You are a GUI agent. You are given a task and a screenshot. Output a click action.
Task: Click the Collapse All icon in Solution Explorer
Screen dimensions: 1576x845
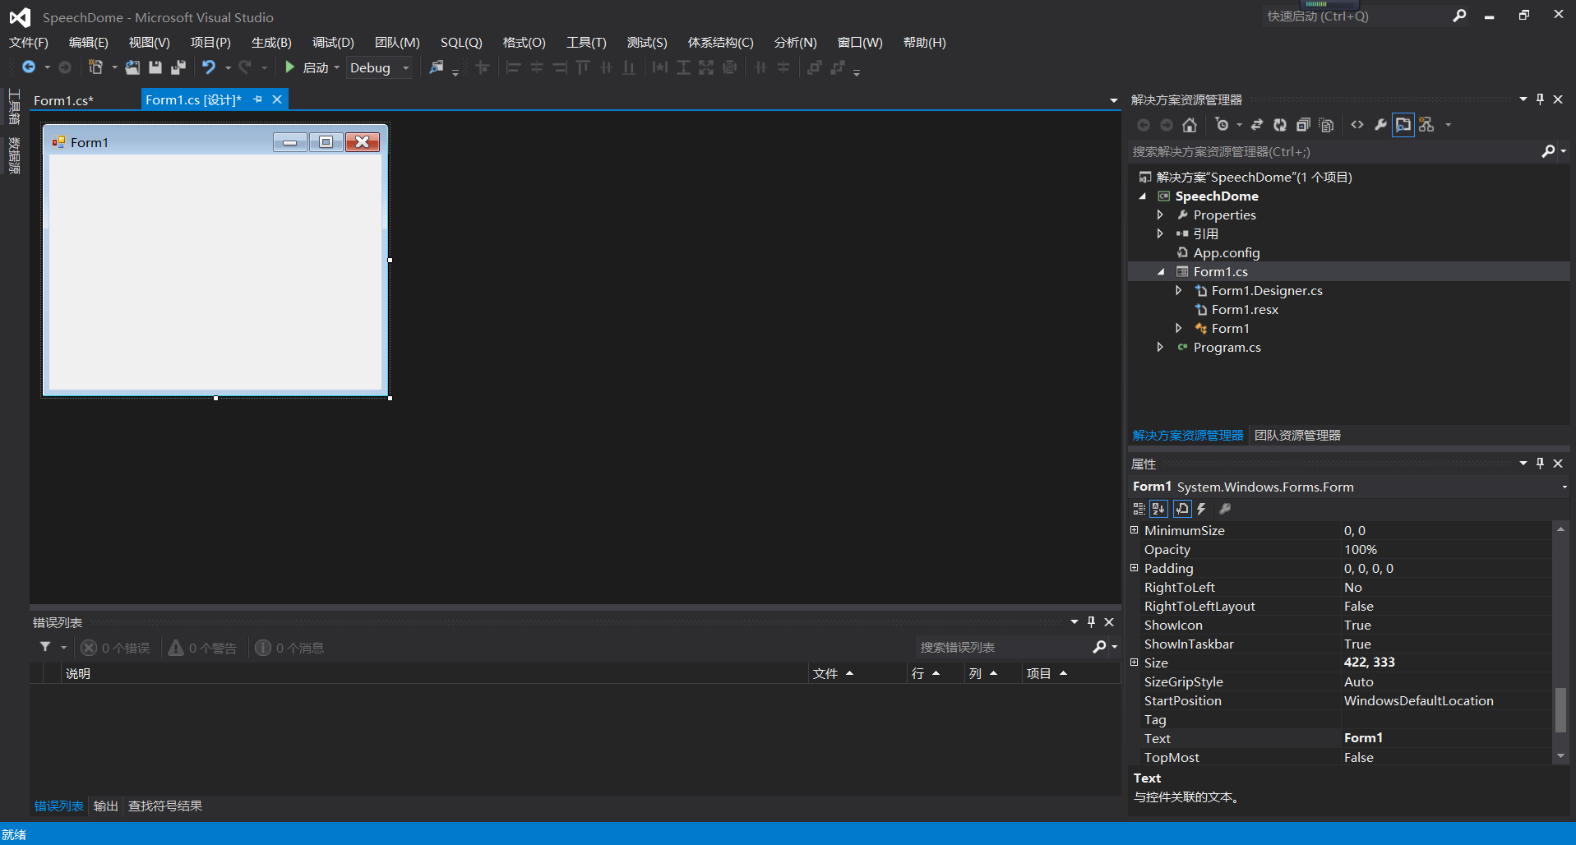(x=1303, y=125)
